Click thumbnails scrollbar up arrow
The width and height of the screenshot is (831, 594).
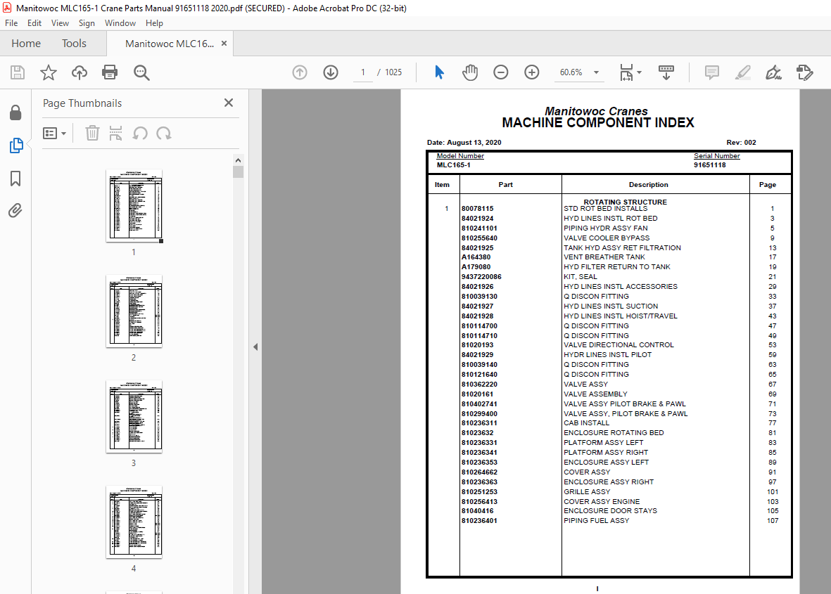point(238,160)
